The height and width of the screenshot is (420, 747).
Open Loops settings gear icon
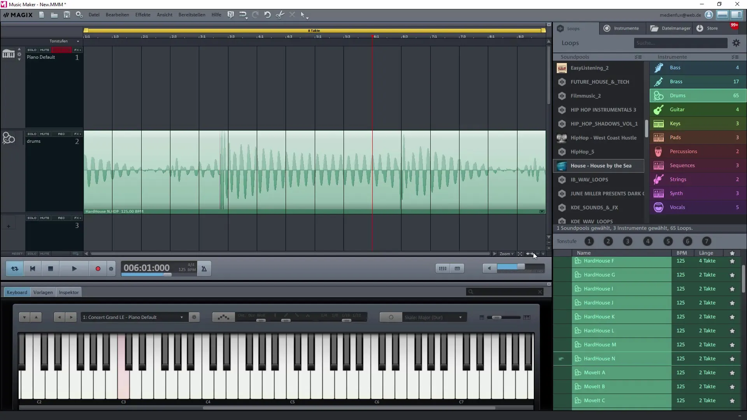coord(736,43)
